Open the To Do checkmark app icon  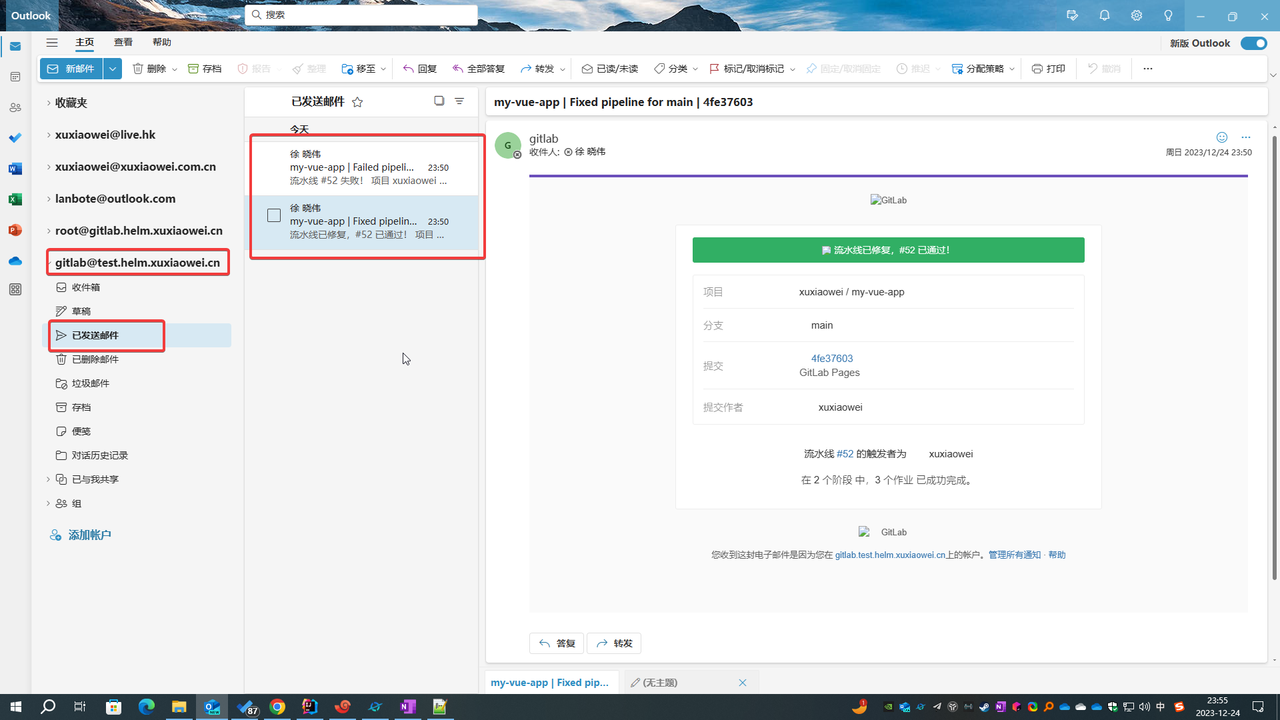tap(15, 137)
